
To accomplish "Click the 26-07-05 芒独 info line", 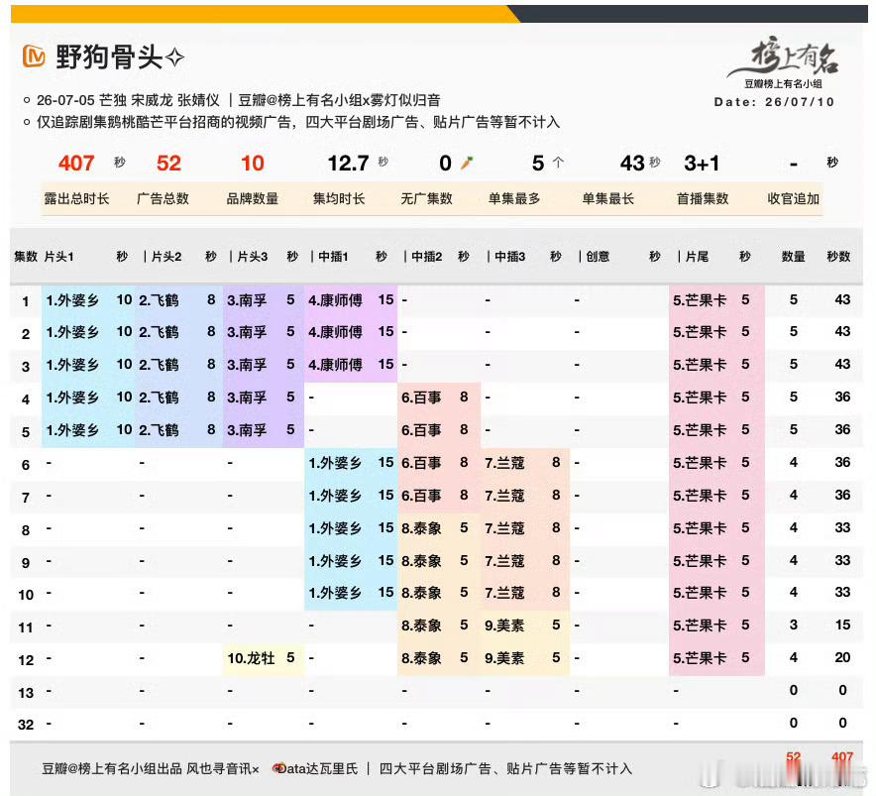I will coord(239,101).
